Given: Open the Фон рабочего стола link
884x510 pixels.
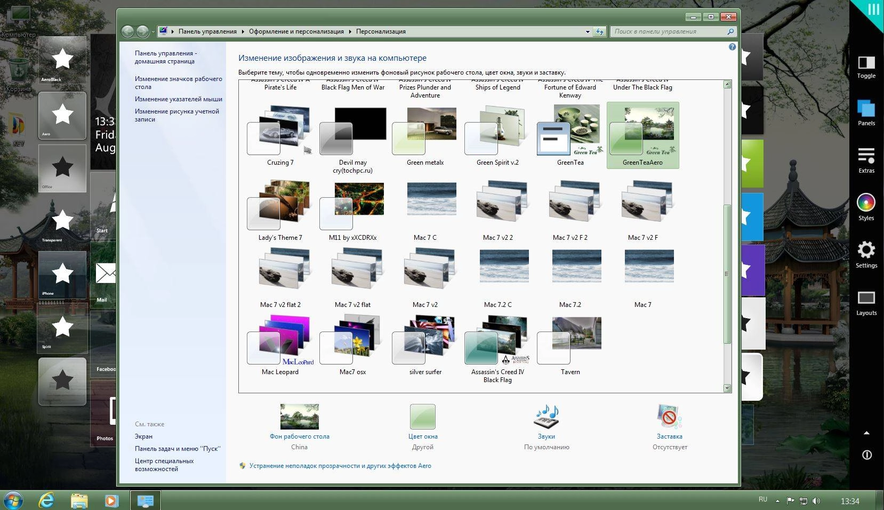Looking at the screenshot, I should (x=299, y=436).
